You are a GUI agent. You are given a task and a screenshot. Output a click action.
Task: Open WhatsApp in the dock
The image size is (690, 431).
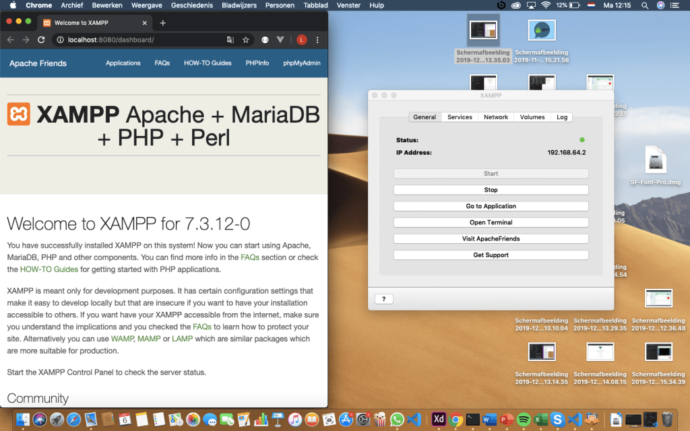(397, 419)
